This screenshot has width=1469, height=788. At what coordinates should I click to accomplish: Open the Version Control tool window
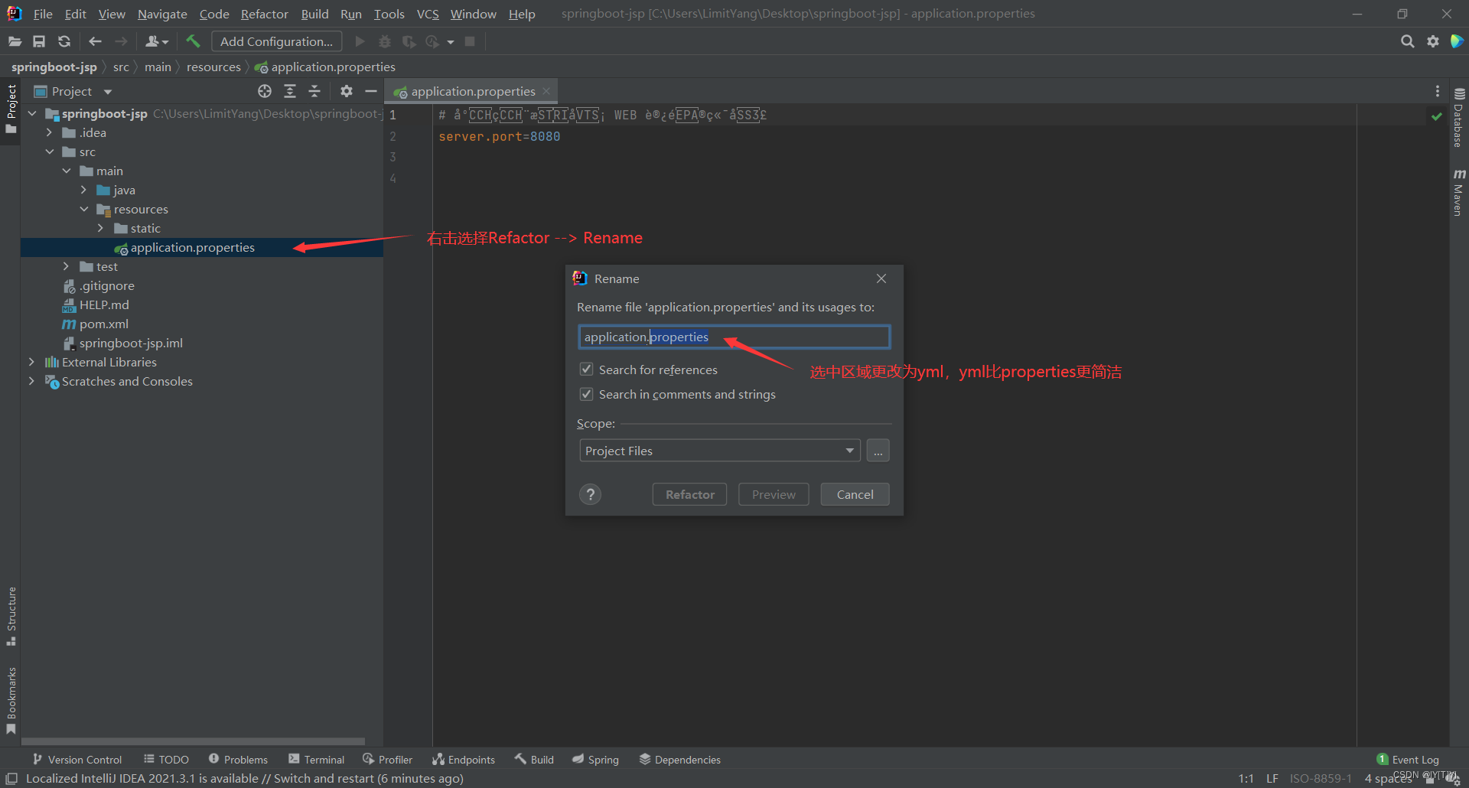tap(77, 759)
